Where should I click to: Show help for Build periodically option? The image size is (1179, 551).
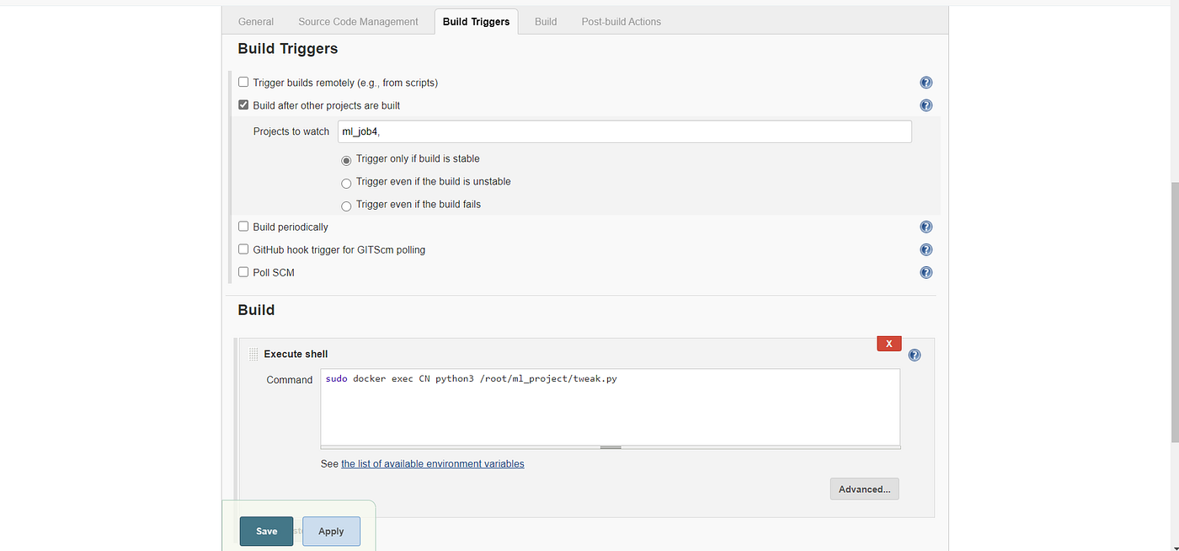(926, 227)
